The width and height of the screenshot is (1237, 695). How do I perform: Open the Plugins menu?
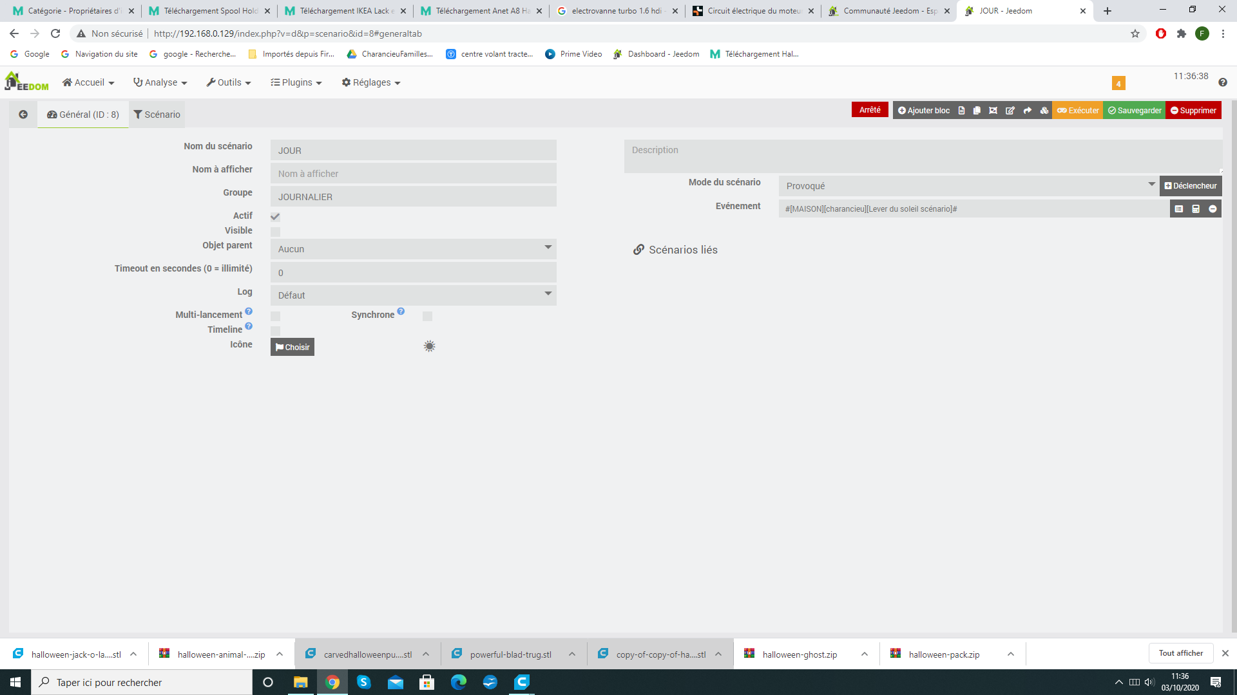[x=296, y=82]
